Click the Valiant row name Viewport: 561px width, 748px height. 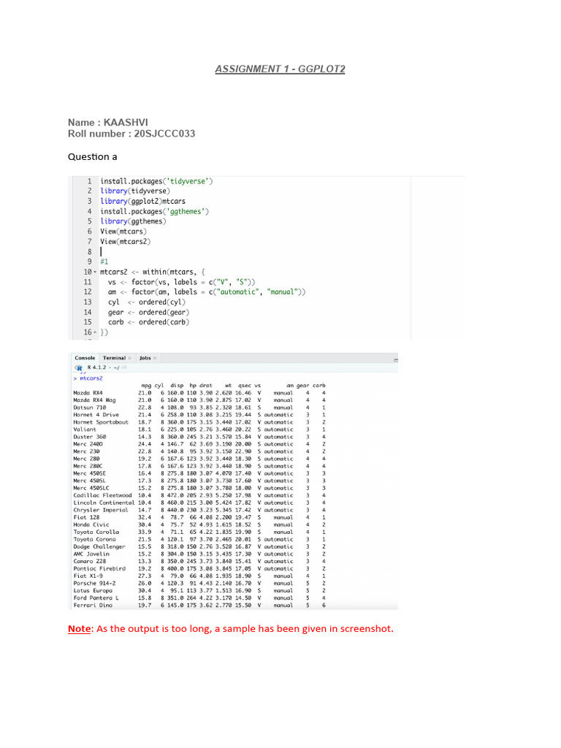(x=85, y=430)
